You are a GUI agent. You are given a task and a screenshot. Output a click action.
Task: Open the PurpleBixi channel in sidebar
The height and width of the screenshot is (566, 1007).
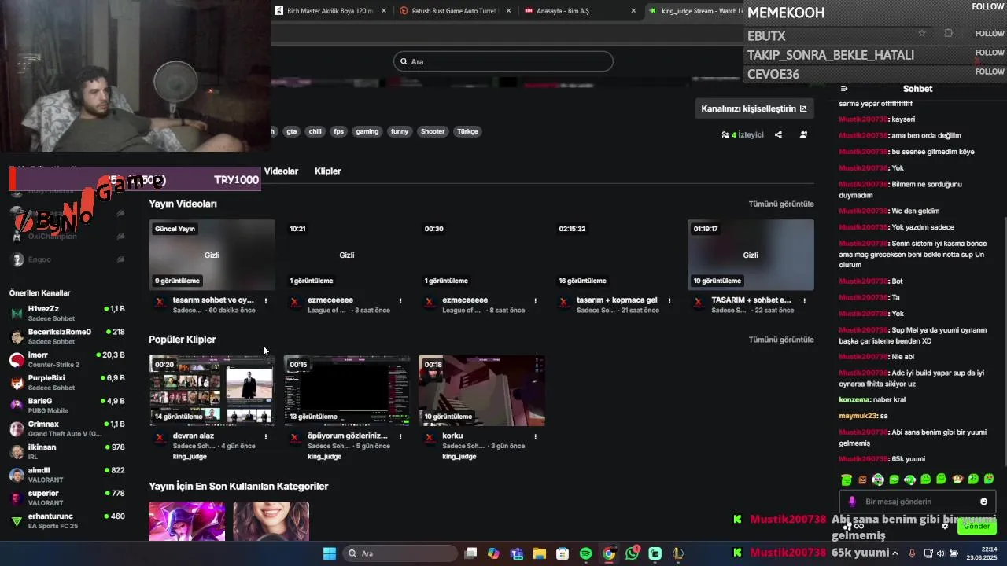68,382
